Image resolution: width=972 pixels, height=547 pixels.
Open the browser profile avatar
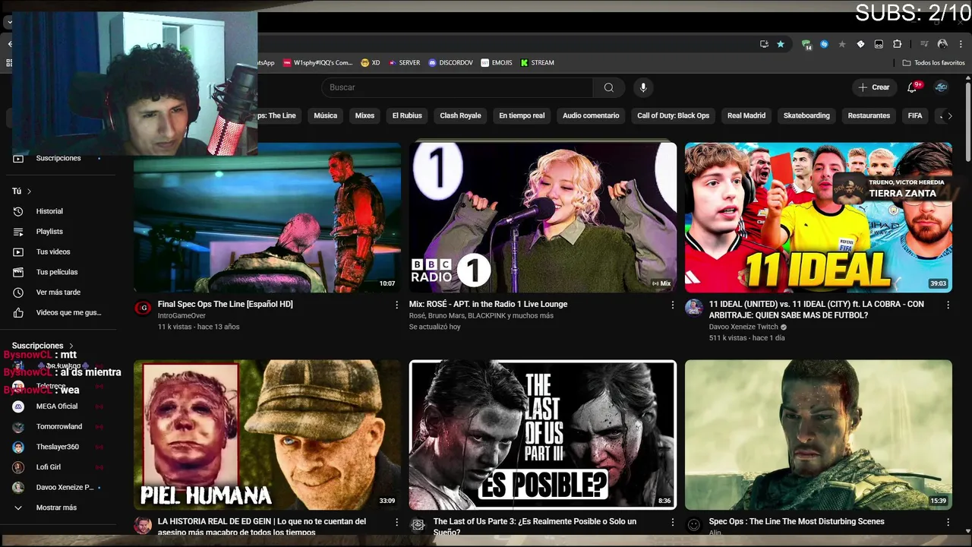click(x=942, y=44)
